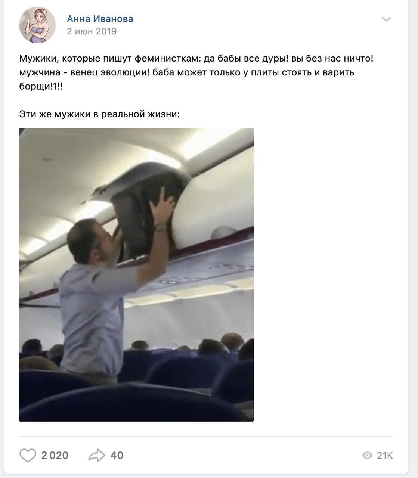The width and height of the screenshot is (418, 478).
Task: Click the divider line above the like counter
Action: (x=206, y=436)
